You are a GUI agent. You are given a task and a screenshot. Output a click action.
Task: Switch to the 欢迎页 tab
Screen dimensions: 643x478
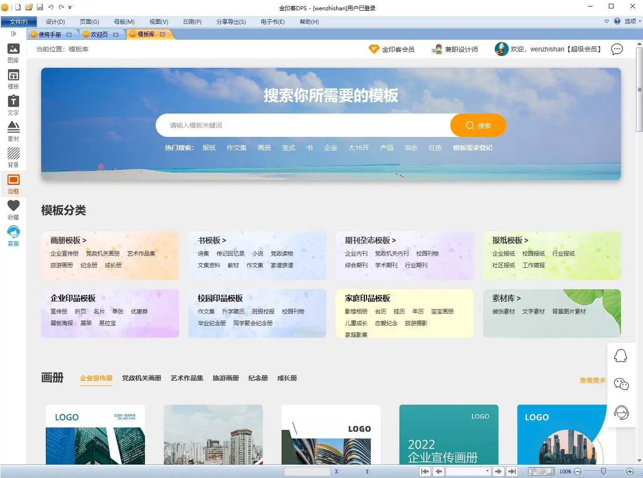[99, 35]
